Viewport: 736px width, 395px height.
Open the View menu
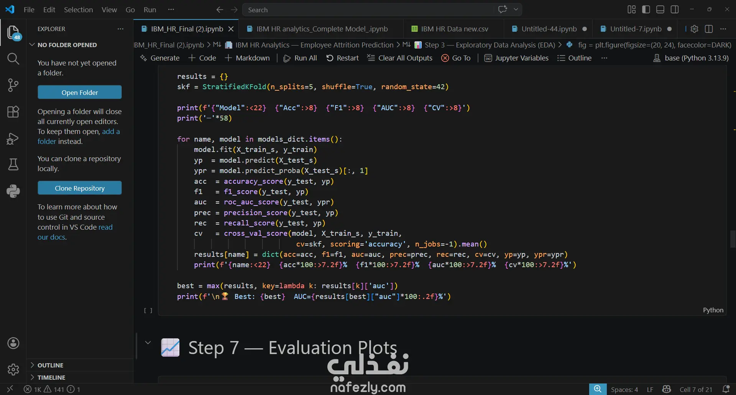pyautogui.click(x=109, y=10)
